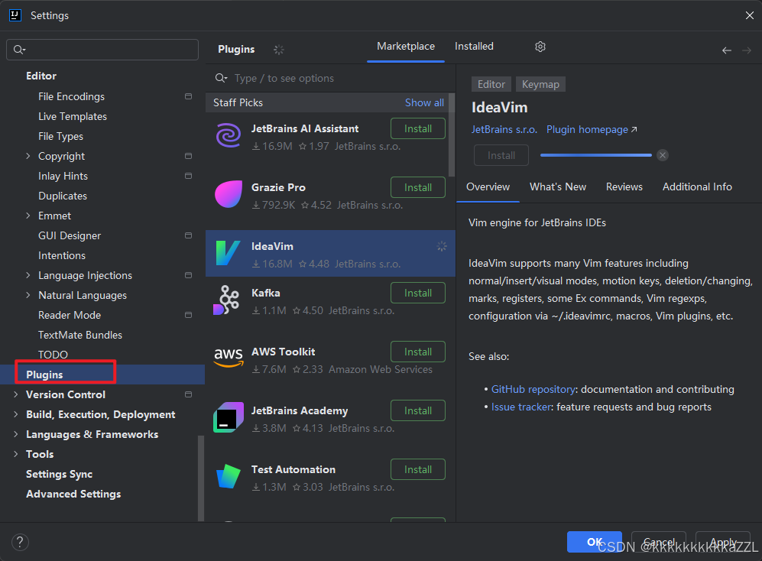Click IntelliJ IDEA logo in title bar
Image resolution: width=762 pixels, height=561 pixels.
point(15,15)
